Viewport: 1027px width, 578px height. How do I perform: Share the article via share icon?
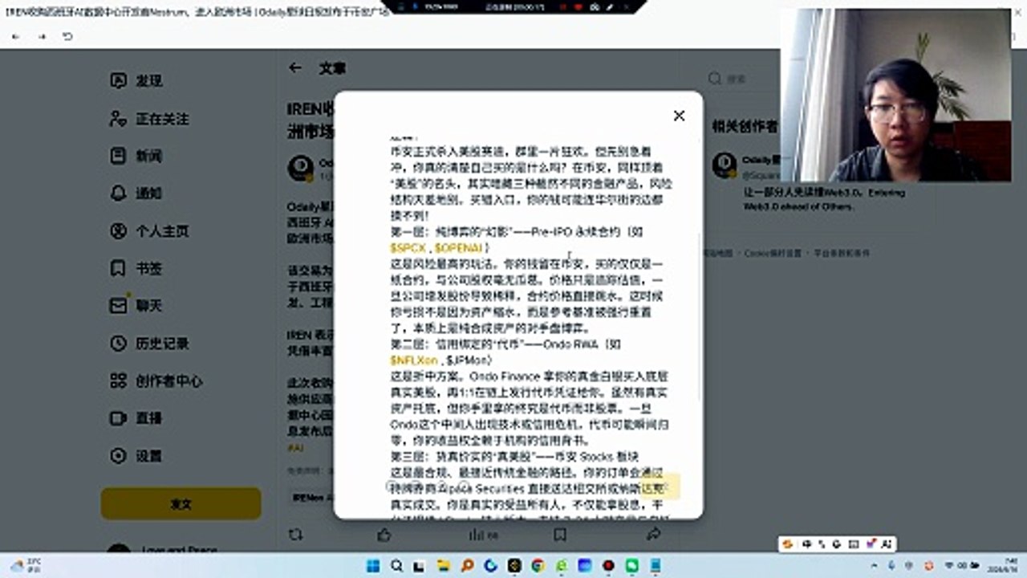click(653, 534)
